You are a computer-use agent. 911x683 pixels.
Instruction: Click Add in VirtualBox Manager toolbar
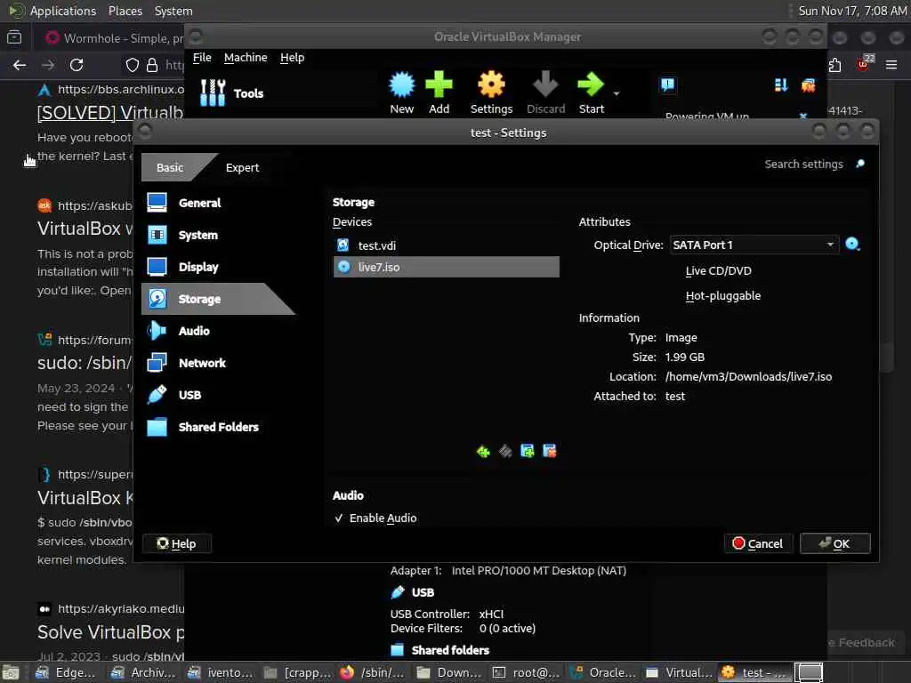click(x=439, y=92)
